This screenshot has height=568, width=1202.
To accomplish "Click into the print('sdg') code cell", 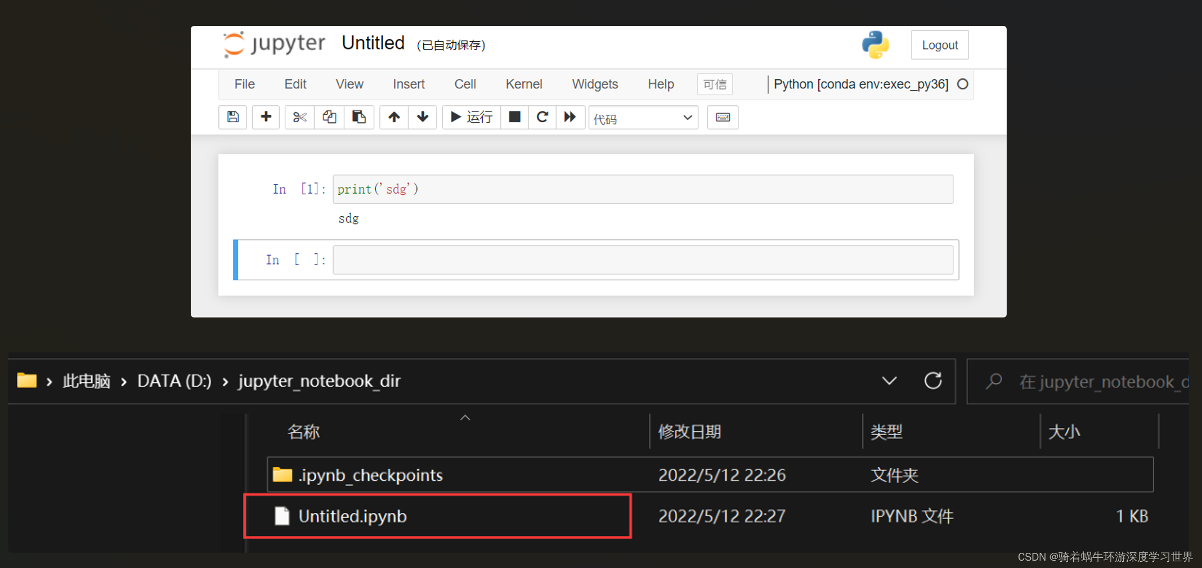I will [643, 189].
